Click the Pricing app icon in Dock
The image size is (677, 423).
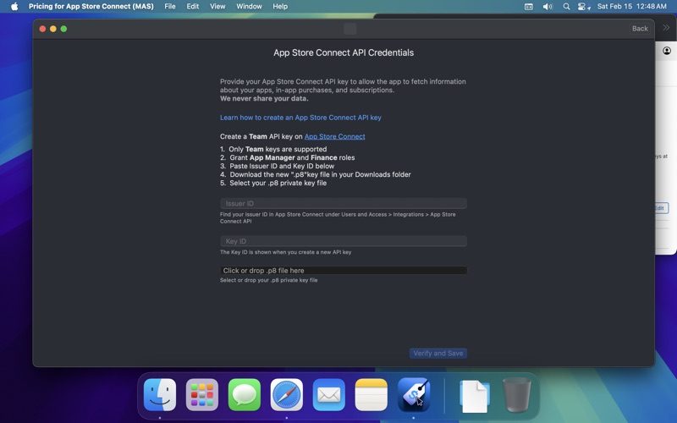[414, 395]
